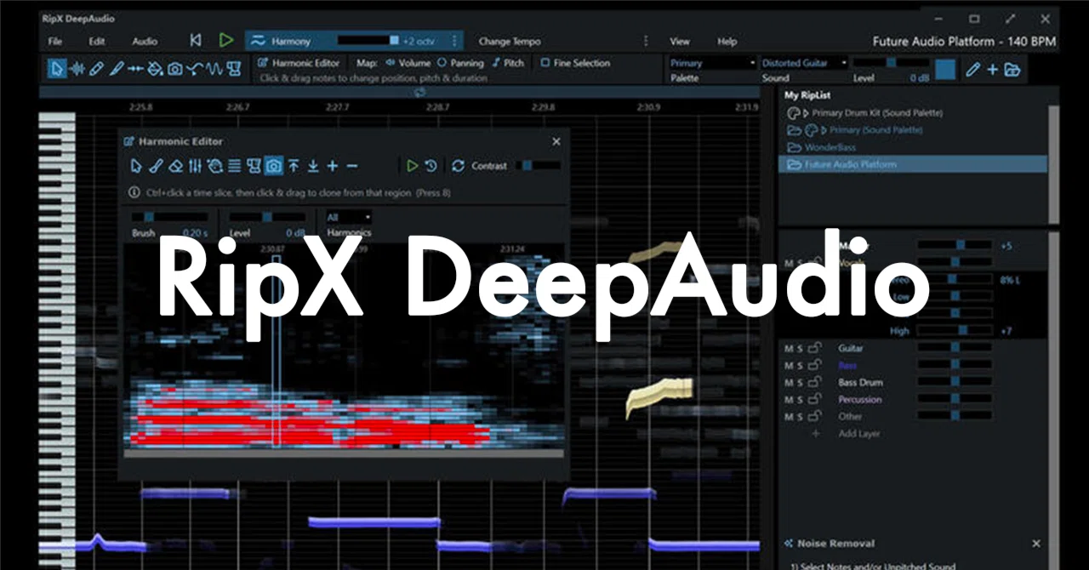Open the Edit menu
The image size is (1089, 570).
[x=96, y=41]
